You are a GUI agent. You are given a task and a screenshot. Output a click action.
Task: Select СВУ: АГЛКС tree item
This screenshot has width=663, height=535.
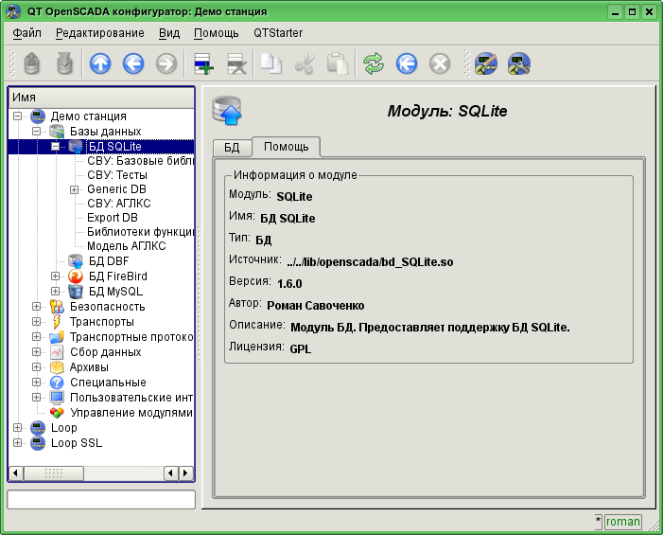(119, 204)
